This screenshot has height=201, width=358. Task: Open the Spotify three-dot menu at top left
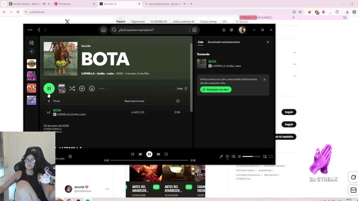pyautogui.click(x=30, y=30)
